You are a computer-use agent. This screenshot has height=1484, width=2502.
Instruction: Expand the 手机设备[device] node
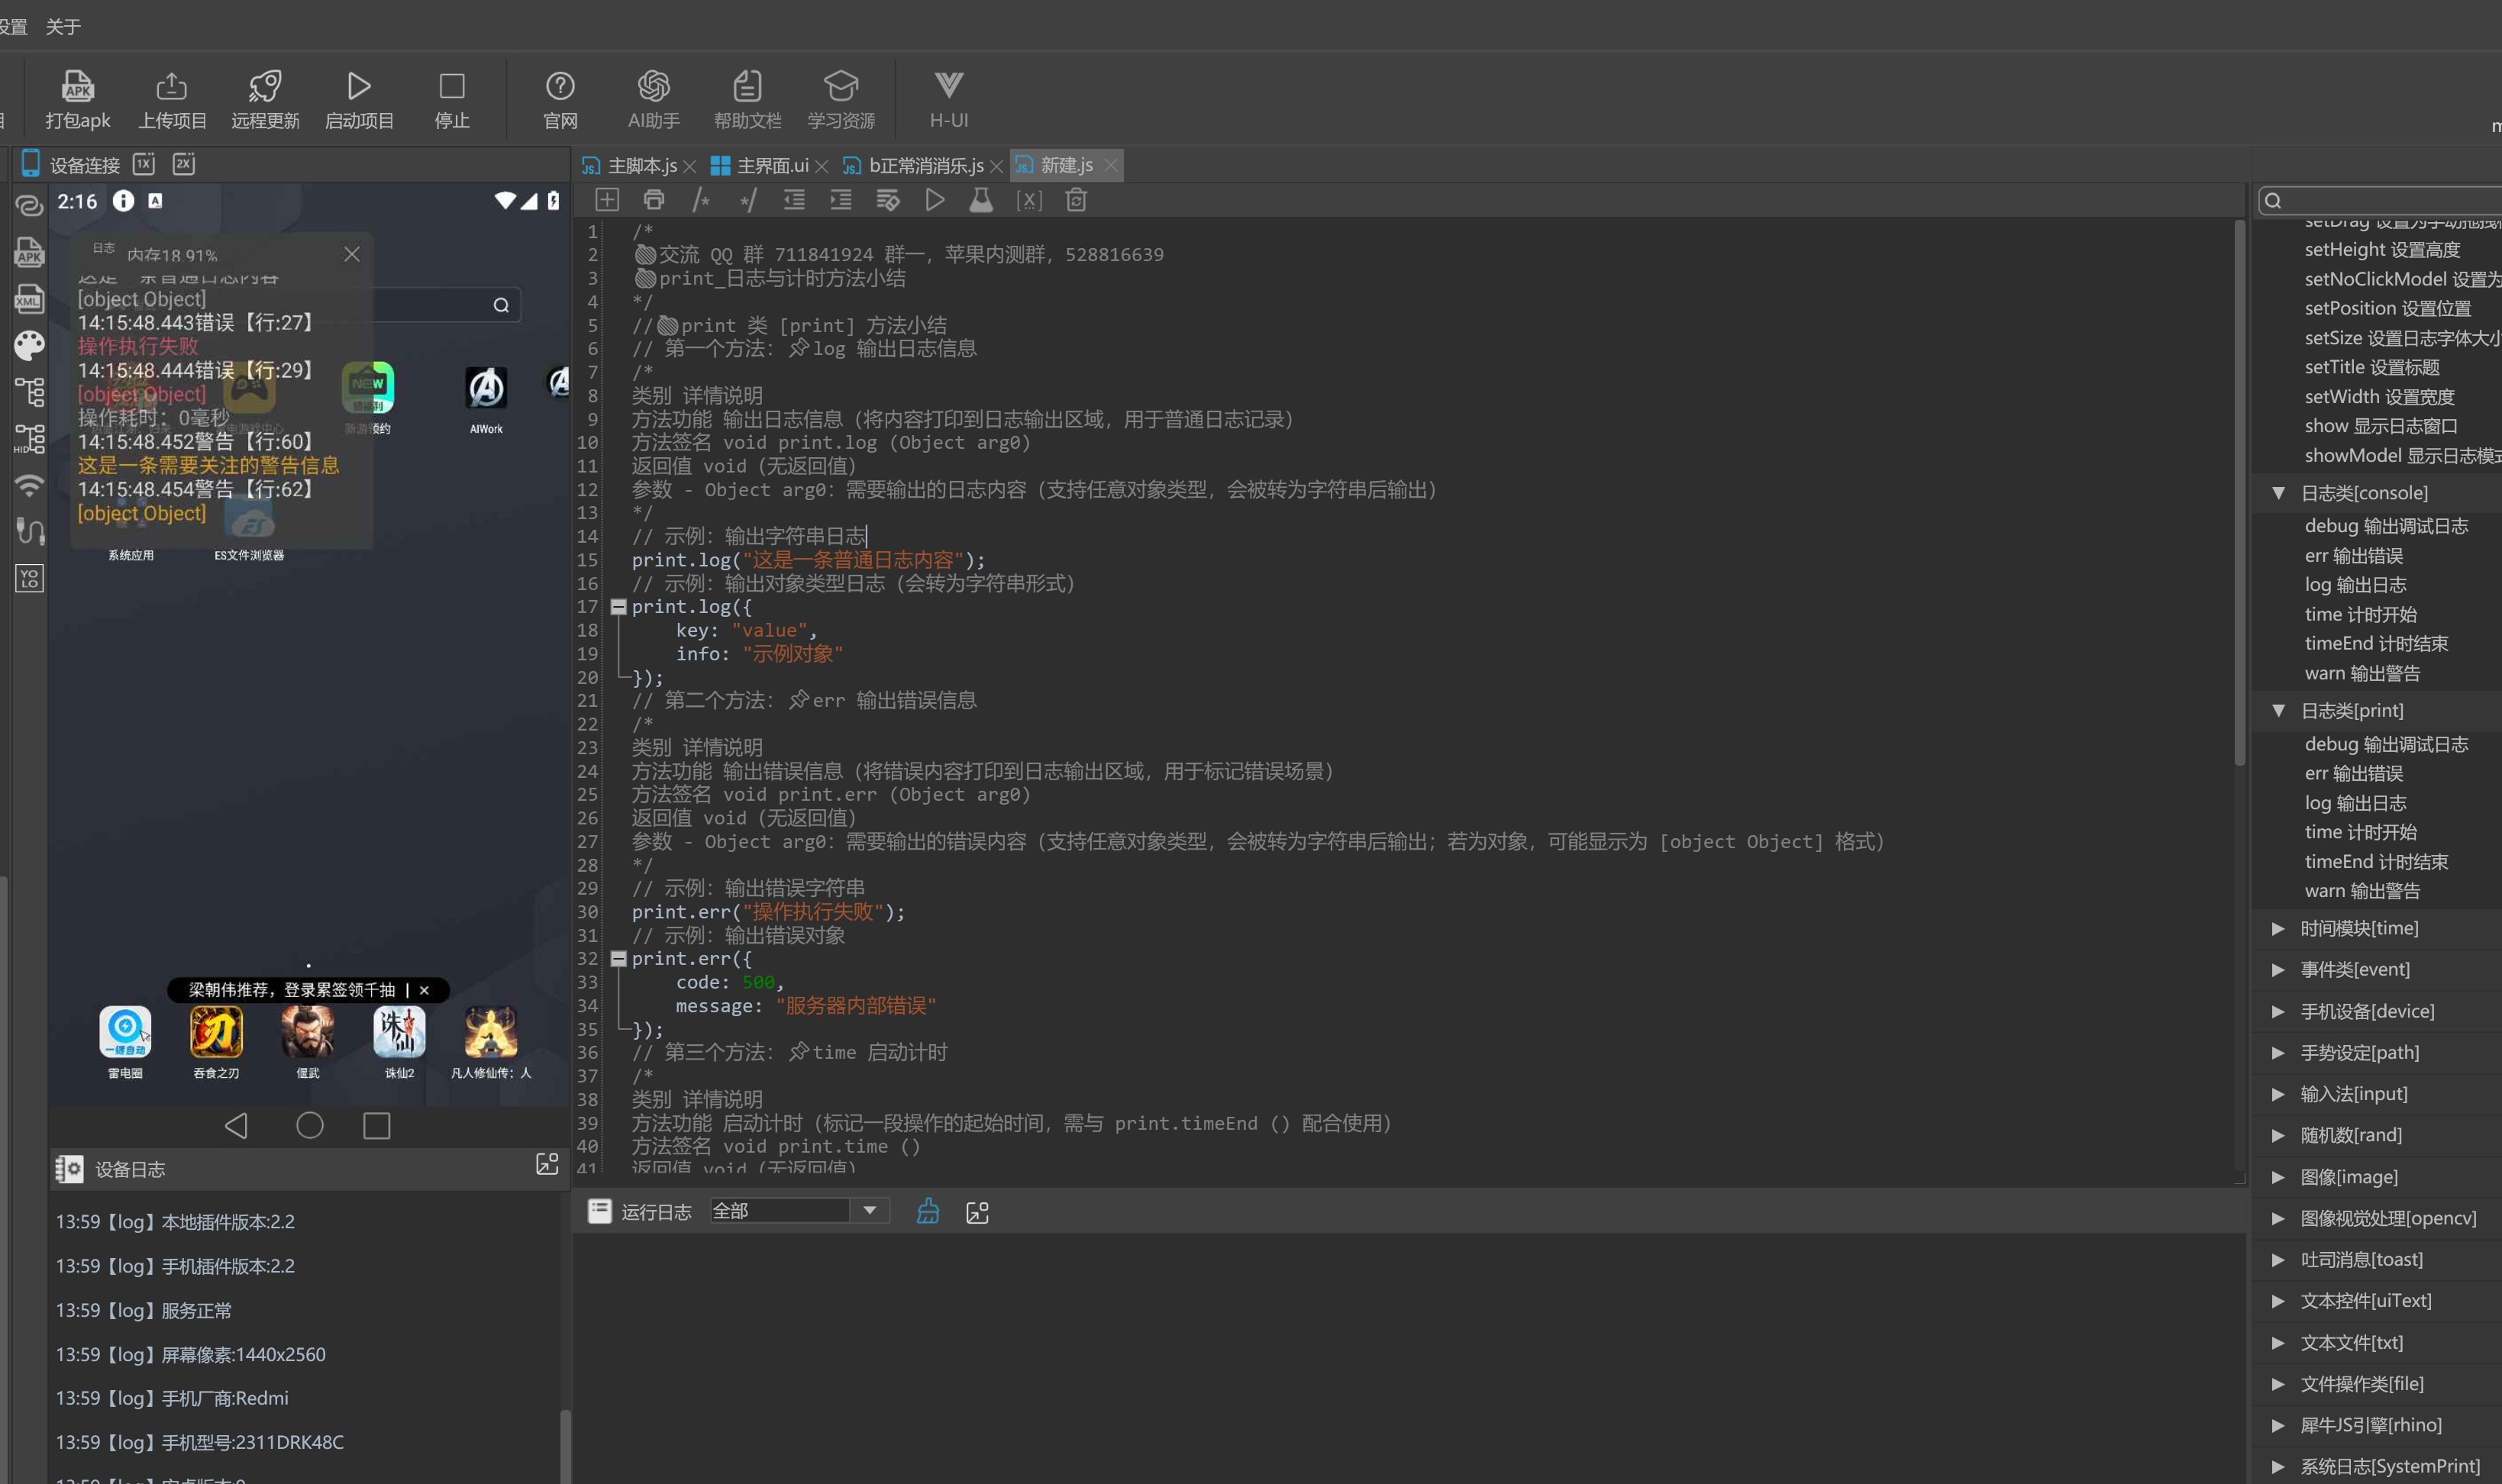[x=2278, y=1012]
